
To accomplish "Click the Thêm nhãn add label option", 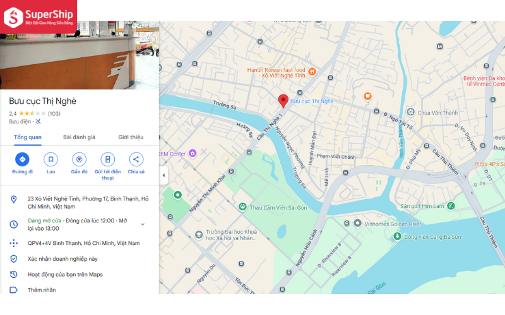I will (x=42, y=290).
